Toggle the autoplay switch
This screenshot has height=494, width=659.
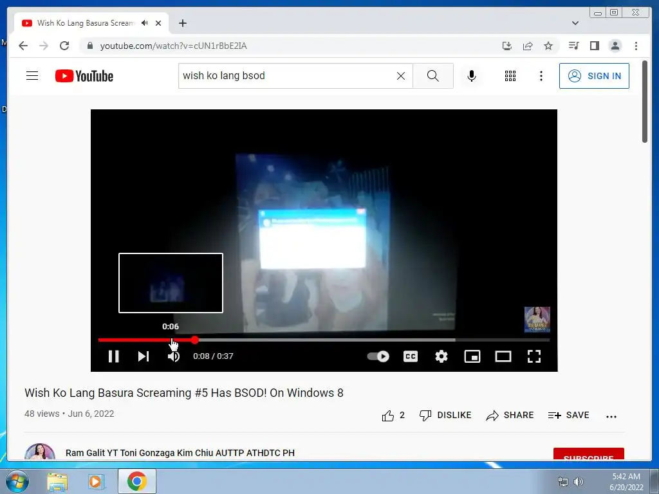[378, 356]
